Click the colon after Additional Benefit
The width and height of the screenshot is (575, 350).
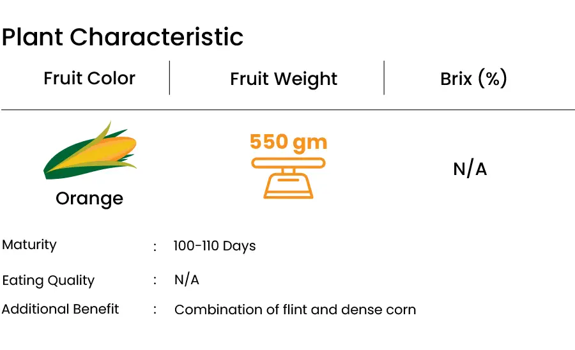155,310
